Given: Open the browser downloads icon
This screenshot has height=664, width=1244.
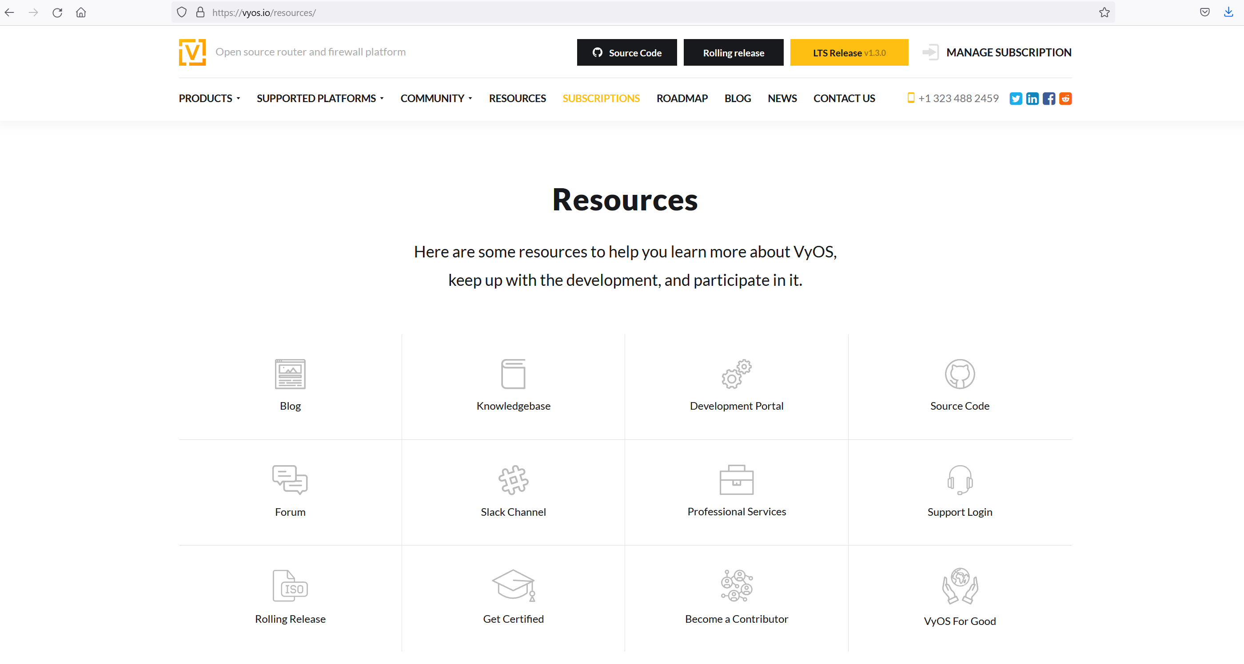Looking at the screenshot, I should 1228,12.
